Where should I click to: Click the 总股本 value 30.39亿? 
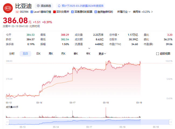coord(133,40)
